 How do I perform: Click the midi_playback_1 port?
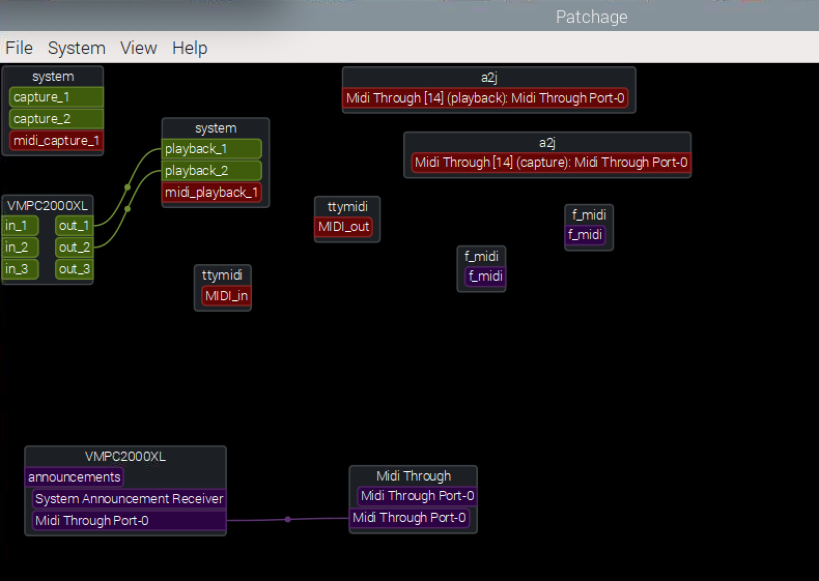coord(211,193)
